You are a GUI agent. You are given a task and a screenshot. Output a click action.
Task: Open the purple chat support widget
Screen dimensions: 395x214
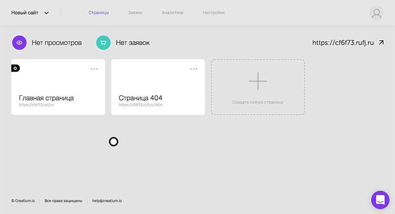[x=380, y=200]
